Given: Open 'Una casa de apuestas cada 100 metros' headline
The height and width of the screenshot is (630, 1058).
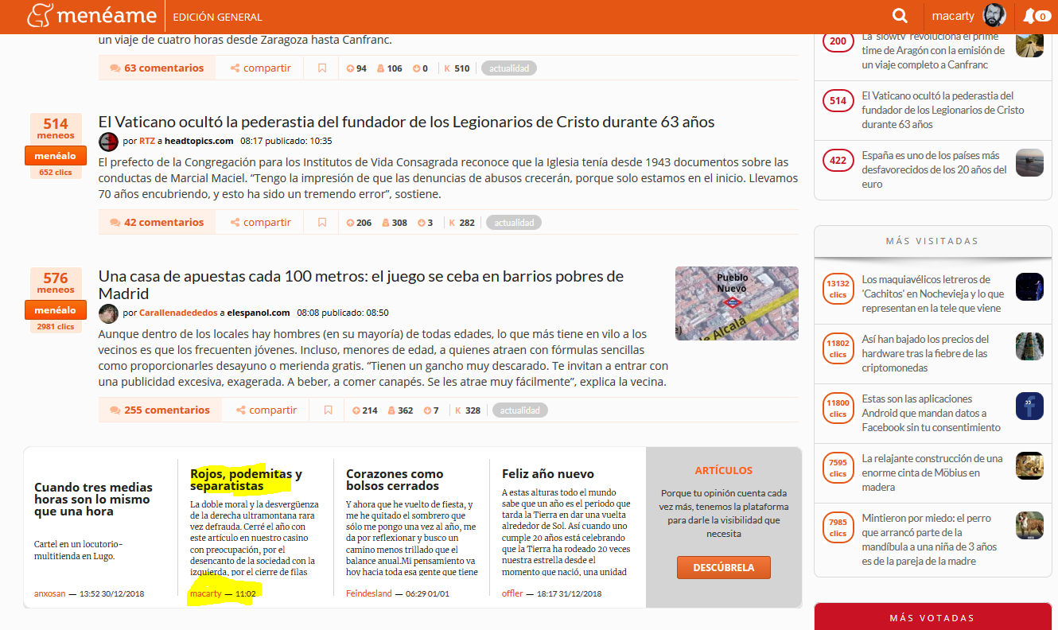Looking at the screenshot, I should click(x=361, y=285).
